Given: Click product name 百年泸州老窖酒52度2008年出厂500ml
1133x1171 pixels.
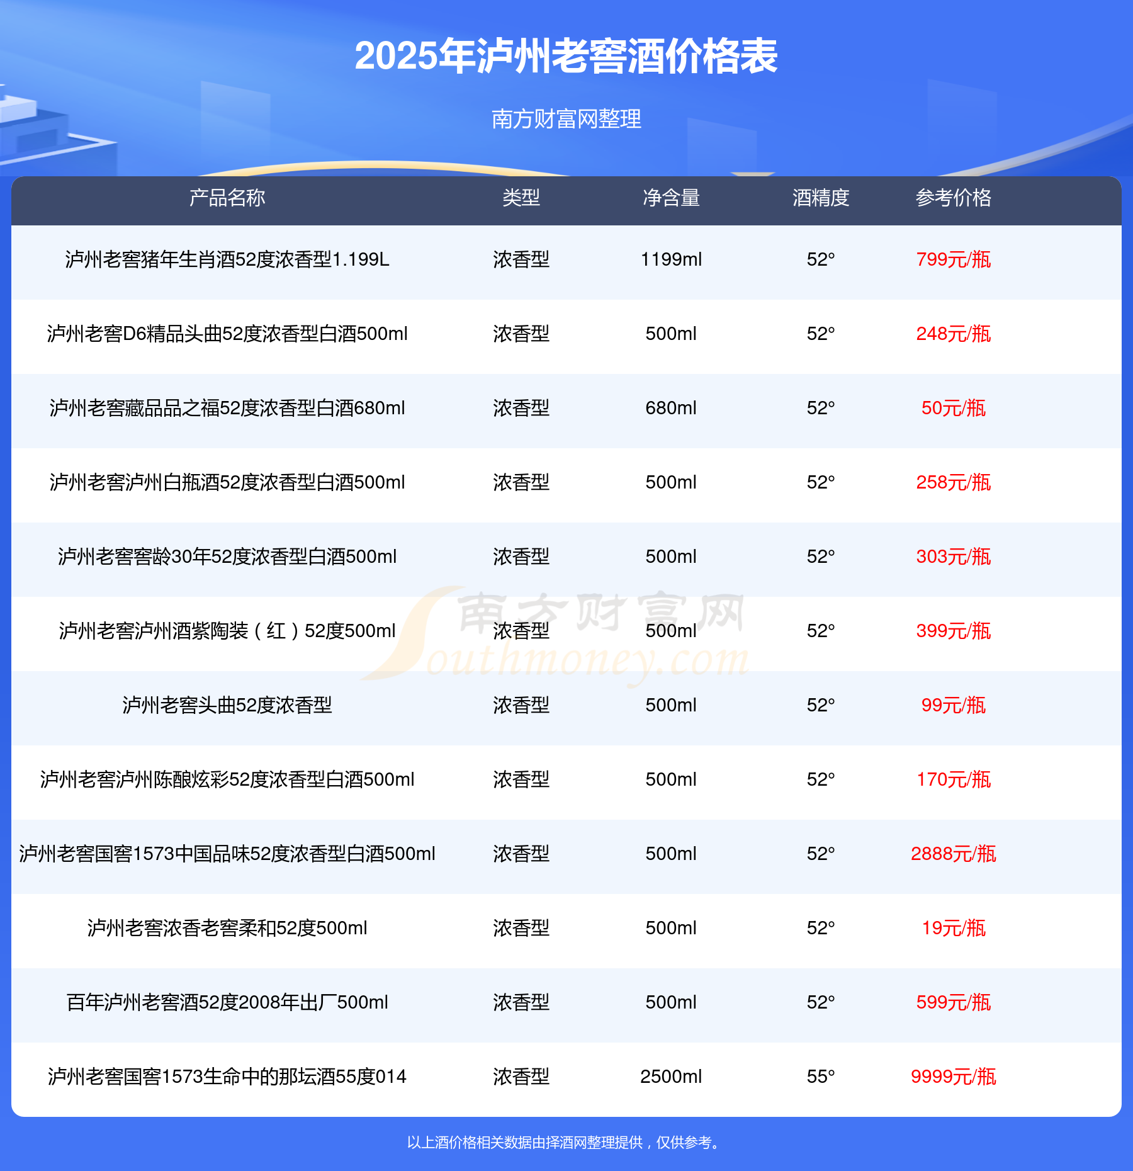Looking at the screenshot, I should pyautogui.click(x=227, y=1002).
